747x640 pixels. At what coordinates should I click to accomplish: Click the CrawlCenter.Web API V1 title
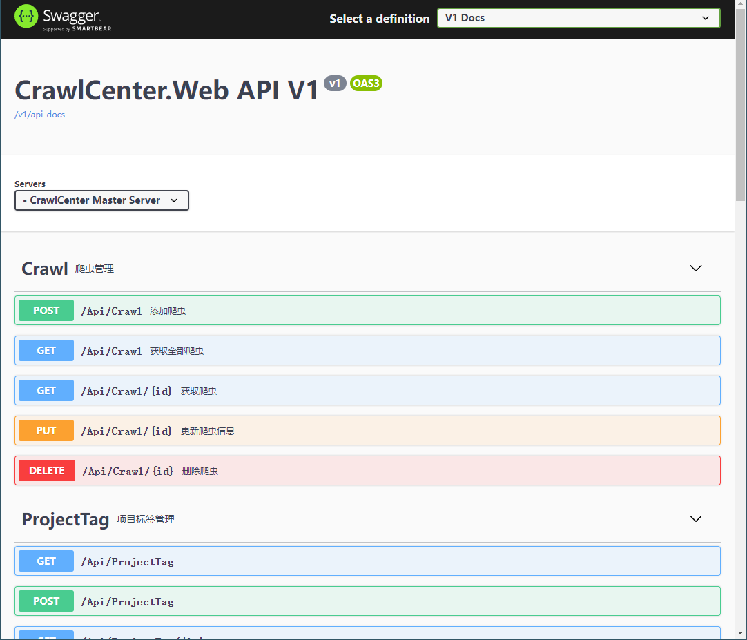pyautogui.click(x=166, y=90)
